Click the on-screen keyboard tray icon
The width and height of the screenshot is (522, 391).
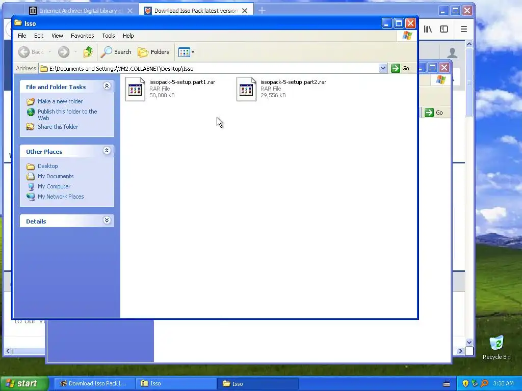(x=447, y=384)
